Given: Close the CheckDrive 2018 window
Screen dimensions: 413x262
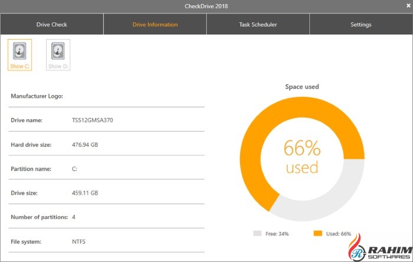Looking at the screenshot, I should tap(408, 6).
